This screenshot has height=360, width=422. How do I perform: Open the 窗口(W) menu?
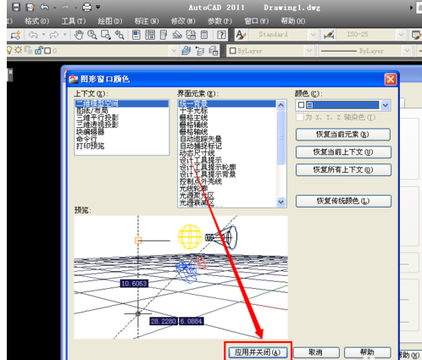click(256, 21)
